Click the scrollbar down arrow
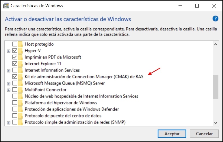The height and width of the screenshot is (142, 223). [215, 123]
